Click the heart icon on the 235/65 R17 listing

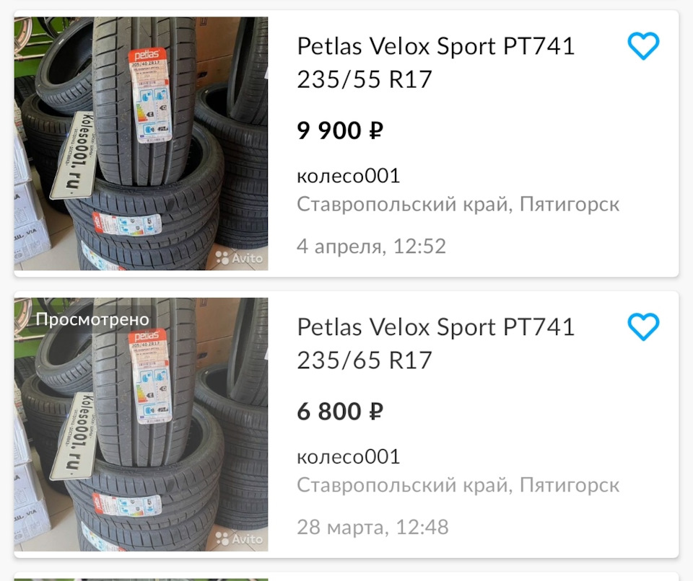coord(643,327)
